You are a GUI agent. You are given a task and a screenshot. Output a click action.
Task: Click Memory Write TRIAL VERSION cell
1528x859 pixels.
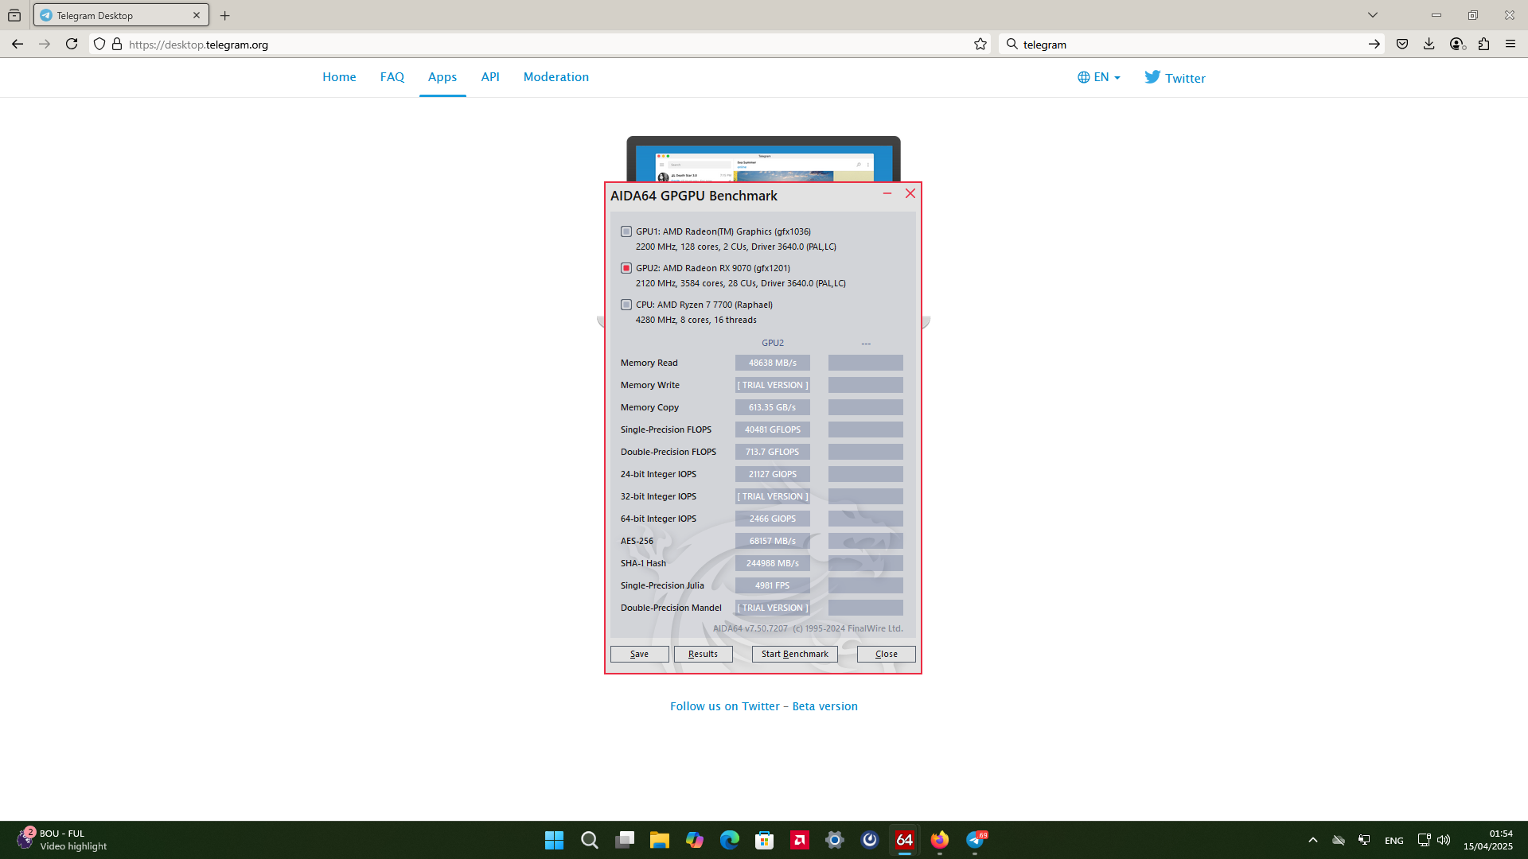click(772, 385)
